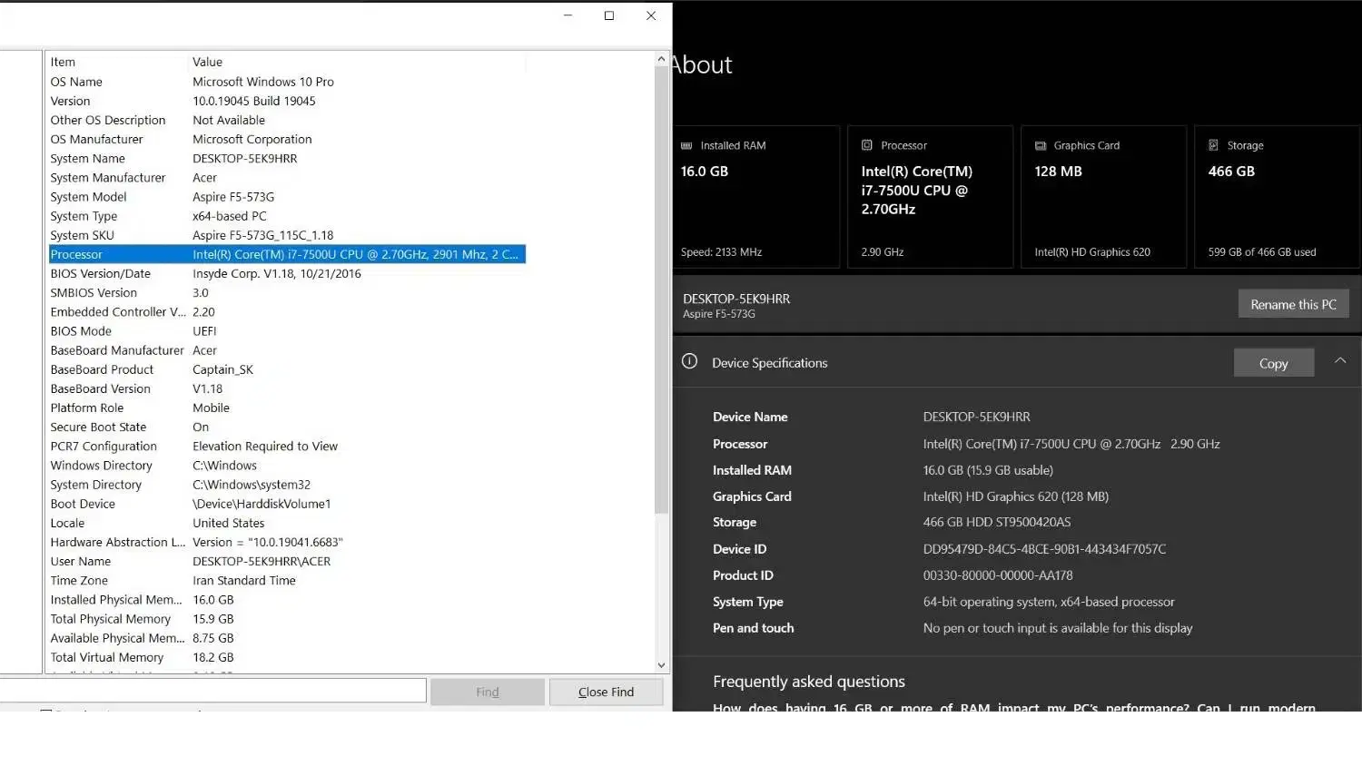
Task: Select the System Manufacturer row
Action: pos(287,178)
